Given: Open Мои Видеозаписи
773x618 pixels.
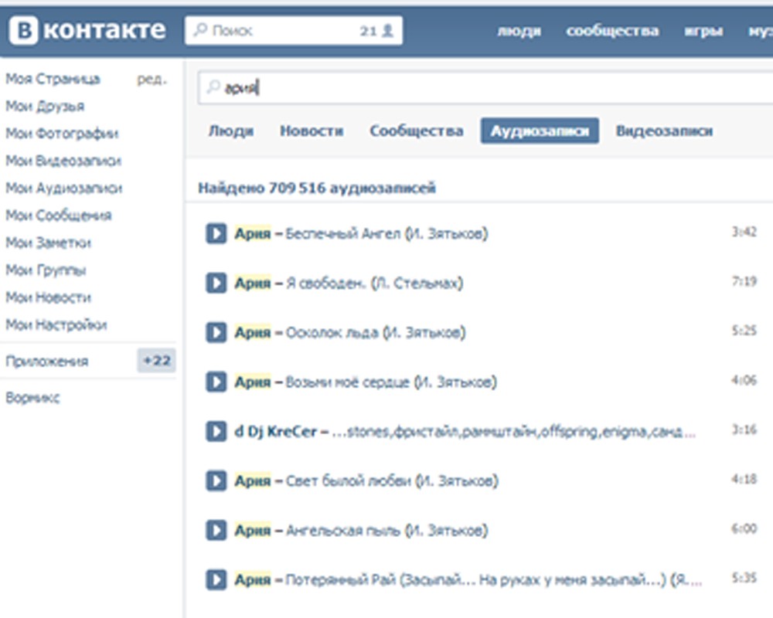Looking at the screenshot, I should [63, 161].
